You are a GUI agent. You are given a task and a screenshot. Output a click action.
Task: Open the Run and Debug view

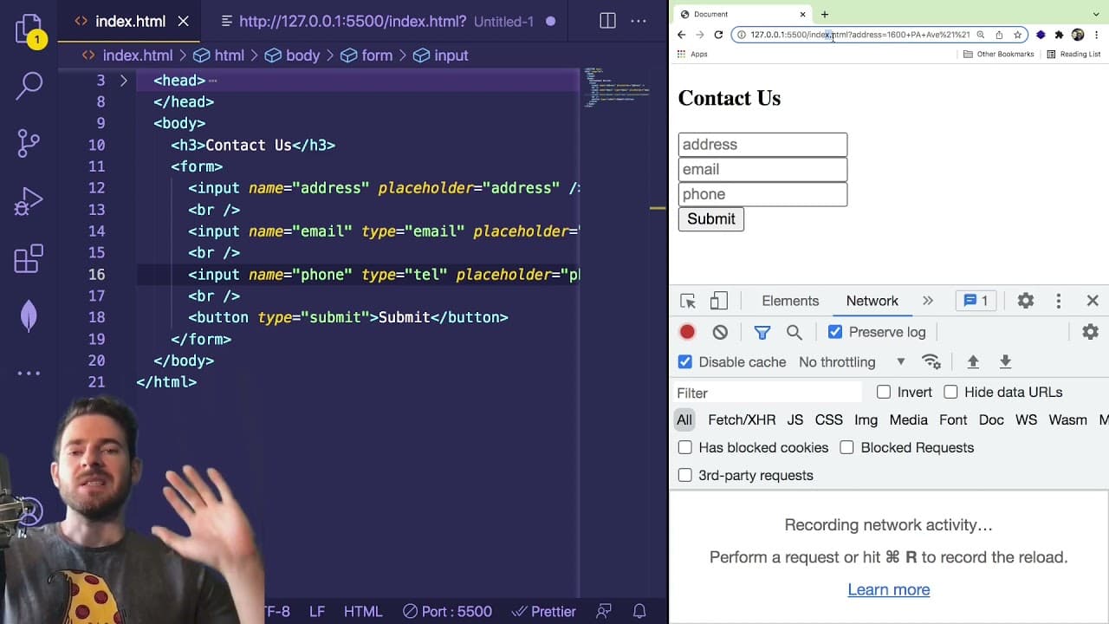pyautogui.click(x=29, y=200)
